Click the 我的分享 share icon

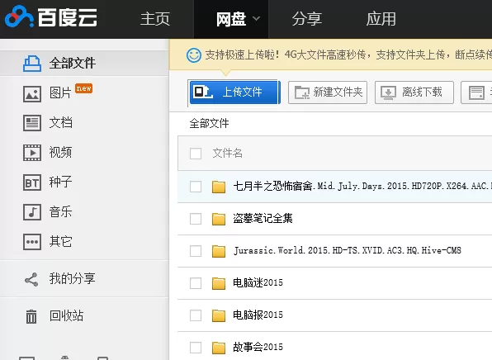click(31, 279)
